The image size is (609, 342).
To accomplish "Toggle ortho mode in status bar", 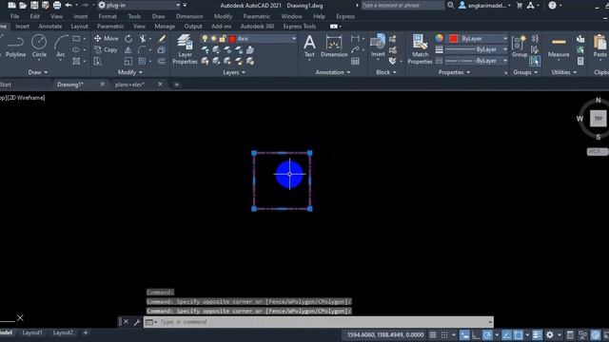I will pyautogui.click(x=476, y=334).
